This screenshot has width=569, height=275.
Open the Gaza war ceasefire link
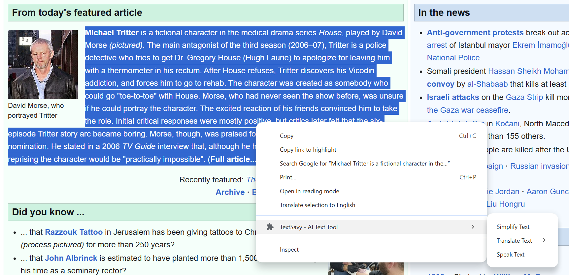pos(468,110)
